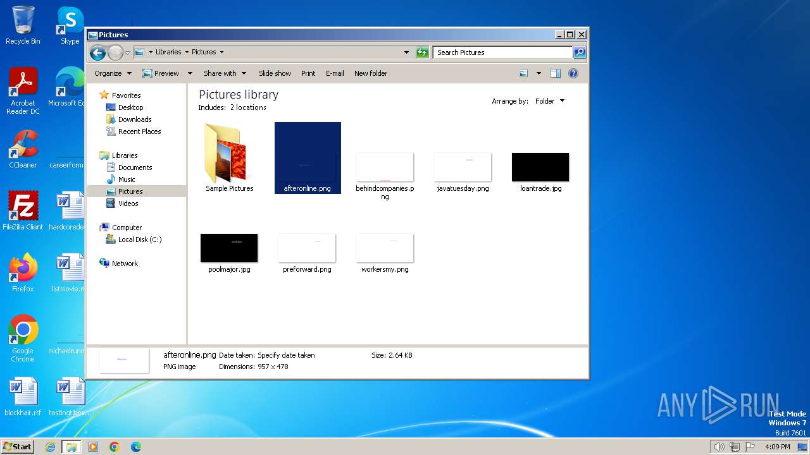The image size is (810, 455).
Task: Open Recycle Bin on the desktop
Action: [23, 25]
